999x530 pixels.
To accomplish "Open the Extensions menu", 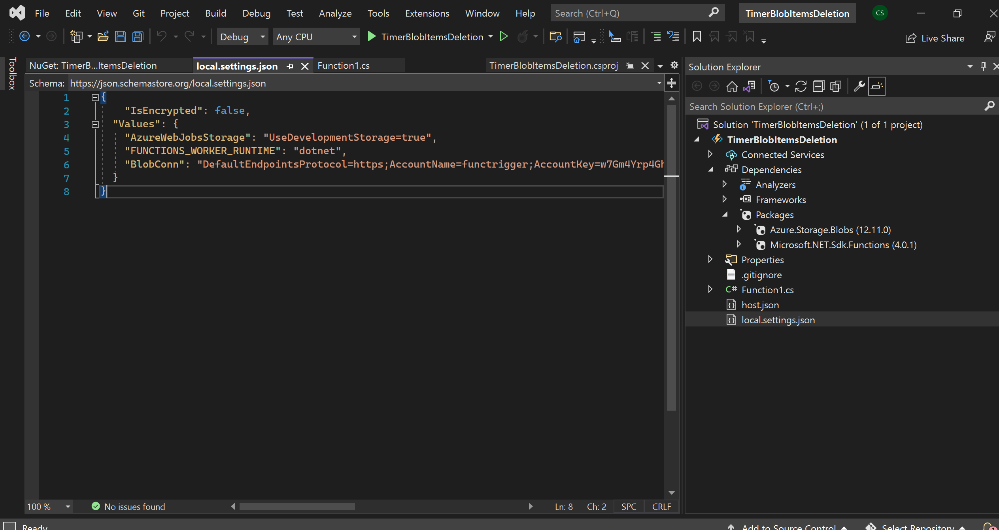I will click(x=427, y=13).
